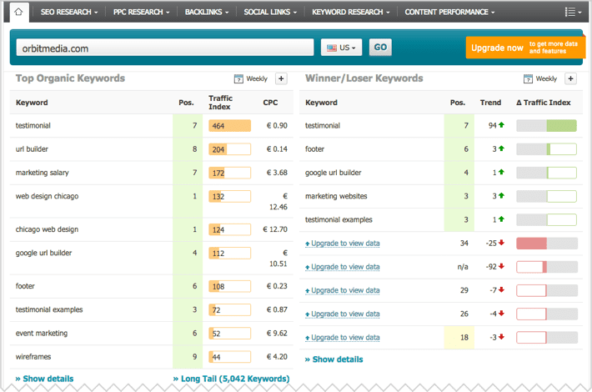Click the 204 traffic index bar
Image resolution: width=592 pixels, height=392 pixels.
(x=229, y=149)
